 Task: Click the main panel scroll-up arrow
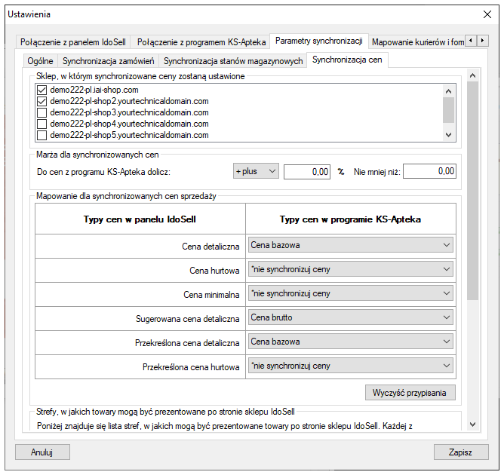coord(472,75)
